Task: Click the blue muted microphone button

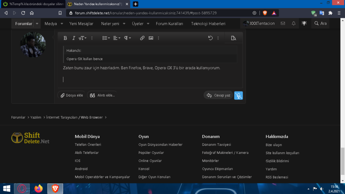Action: pyautogui.click(x=238, y=95)
